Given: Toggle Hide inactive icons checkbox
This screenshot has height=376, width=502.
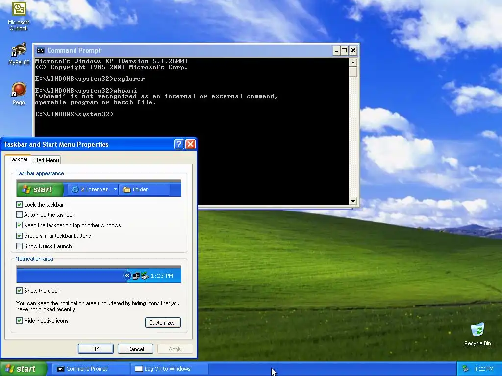Looking at the screenshot, I should (19, 320).
